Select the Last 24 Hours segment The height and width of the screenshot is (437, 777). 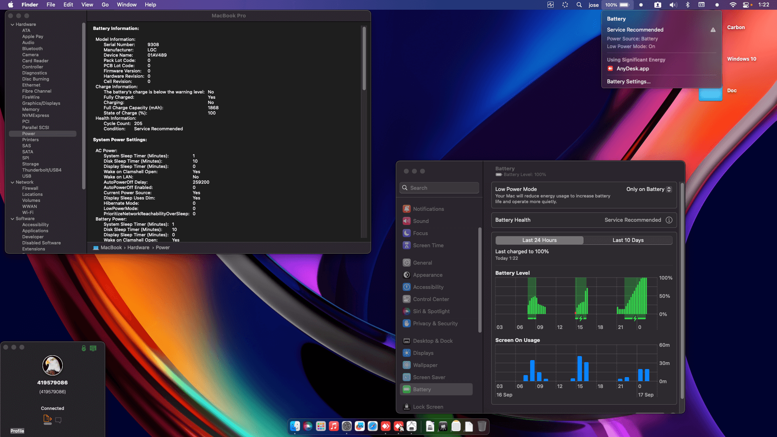click(539, 240)
